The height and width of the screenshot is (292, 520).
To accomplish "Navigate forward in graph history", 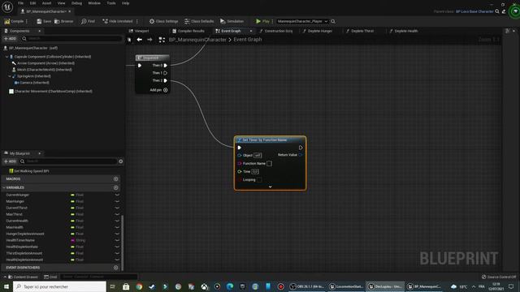I will point(149,40).
